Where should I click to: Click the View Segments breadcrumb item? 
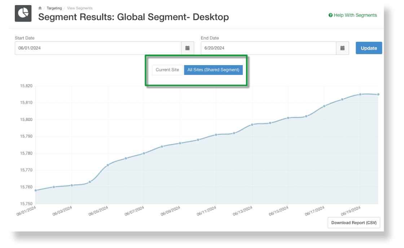[x=80, y=8]
